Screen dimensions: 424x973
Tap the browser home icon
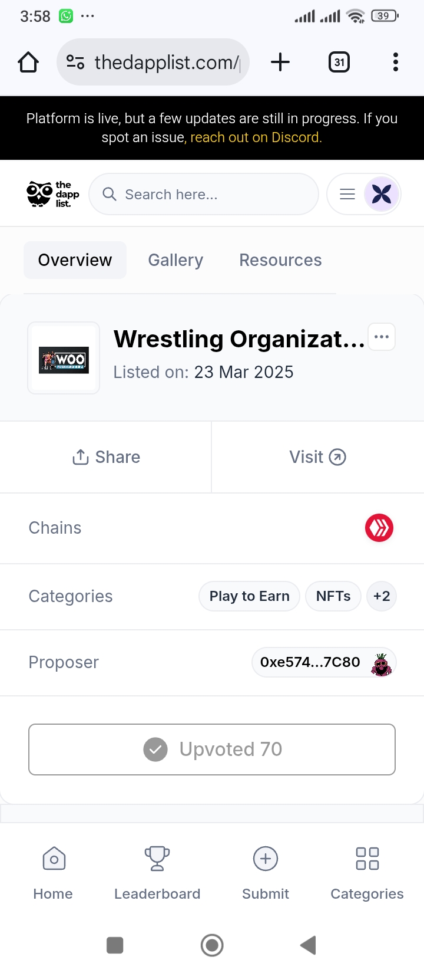[28, 62]
